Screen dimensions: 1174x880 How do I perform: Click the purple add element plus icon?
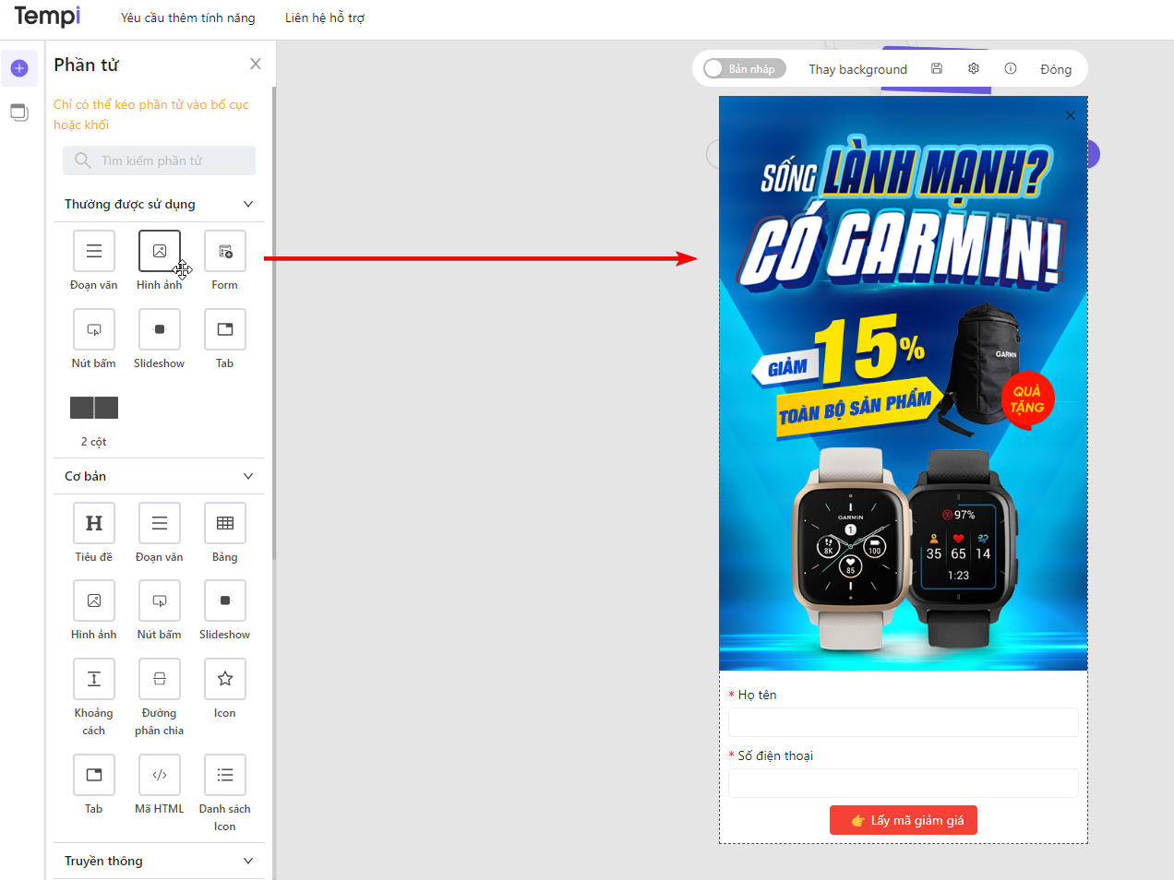point(19,68)
